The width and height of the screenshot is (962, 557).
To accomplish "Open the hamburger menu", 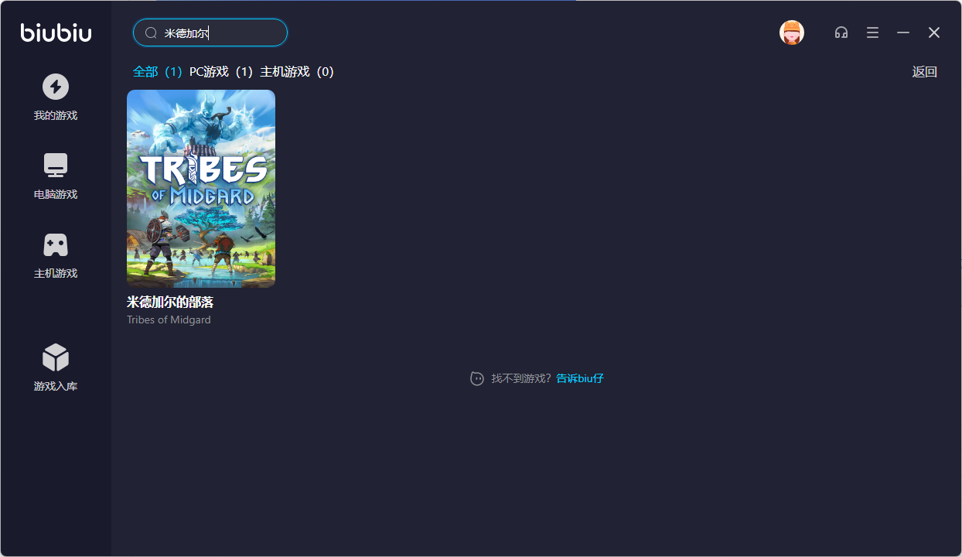I will pyautogui.click(x=872, y=32).
